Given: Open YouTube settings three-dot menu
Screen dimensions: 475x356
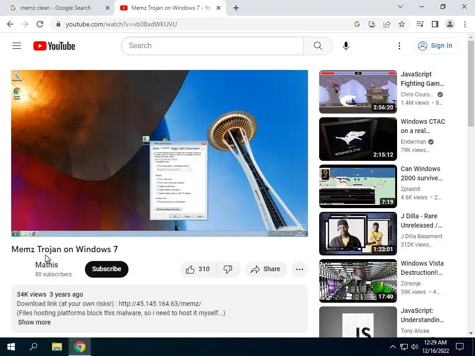Looking at the screenshot, I should (399, 46).
